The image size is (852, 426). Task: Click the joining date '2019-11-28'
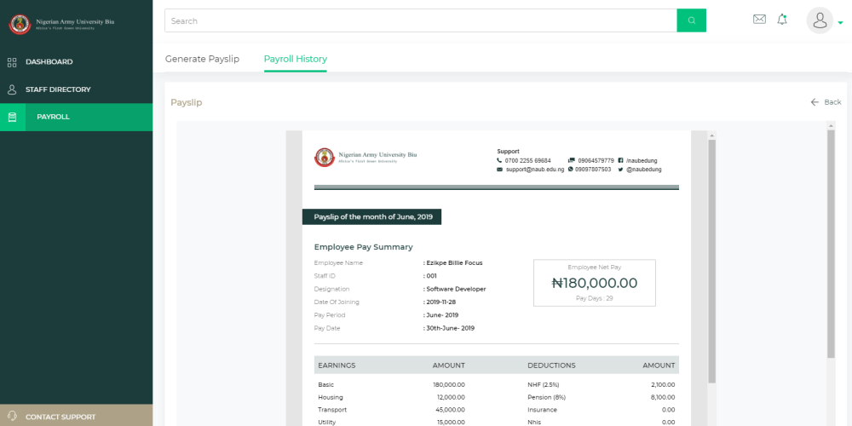pyautogui.click(x=441, y=302)
